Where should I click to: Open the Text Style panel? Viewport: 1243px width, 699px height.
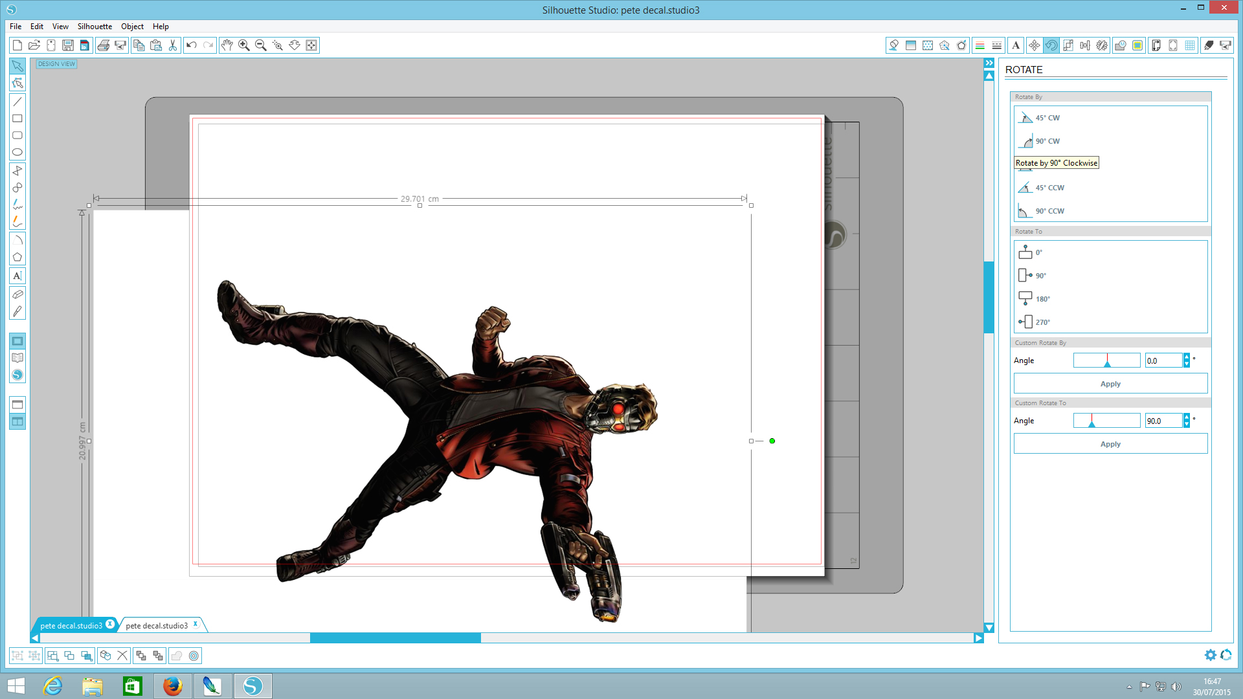(1016, 45)
